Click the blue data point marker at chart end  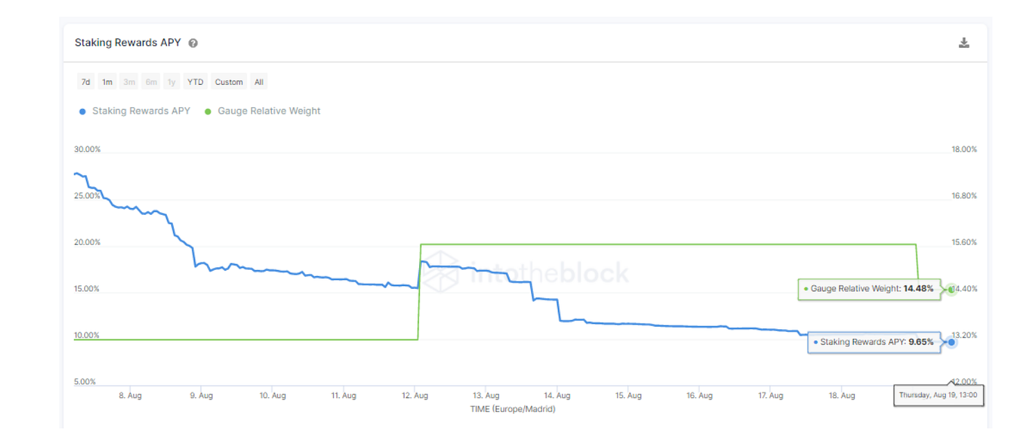pyautogui.click(x=952, y=342)
